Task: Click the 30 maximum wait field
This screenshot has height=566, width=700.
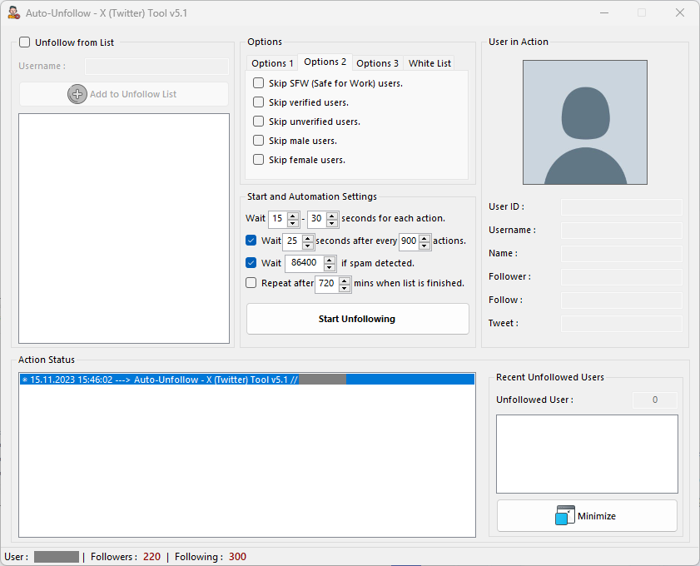Action: 317,219
